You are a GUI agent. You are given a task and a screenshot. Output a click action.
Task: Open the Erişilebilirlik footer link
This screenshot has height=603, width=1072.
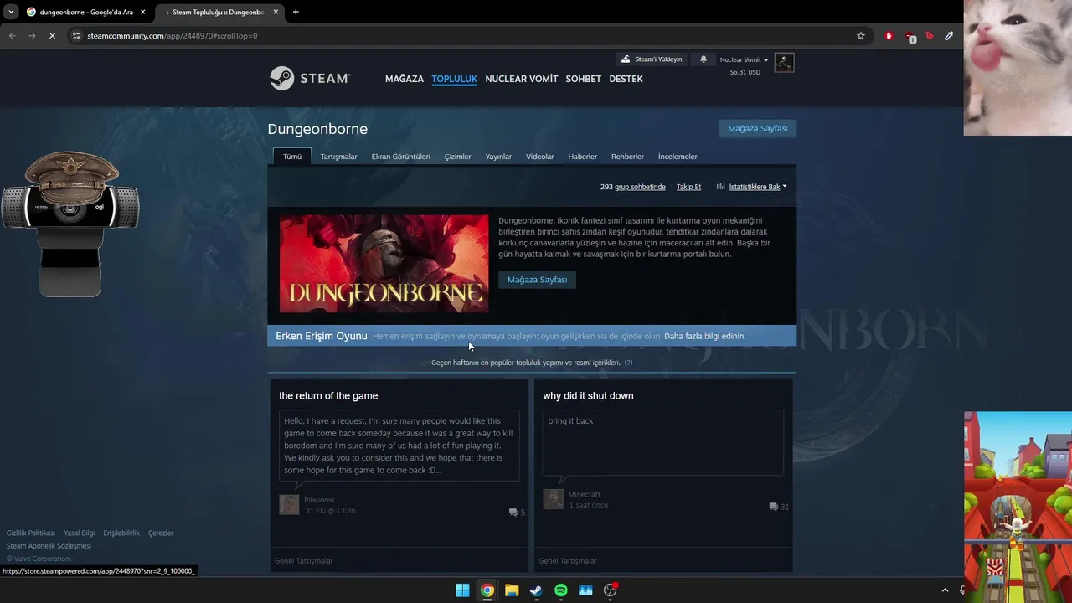coord(121,533)
